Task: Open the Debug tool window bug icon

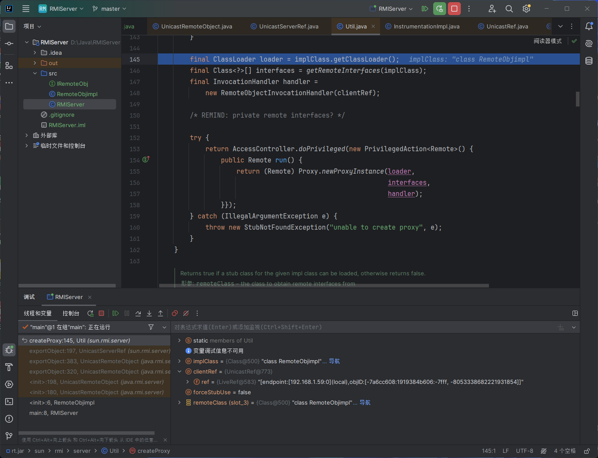Action: tap(9, 350)
